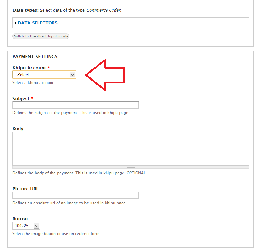Click inside the Body text area

tap(130, 148)
